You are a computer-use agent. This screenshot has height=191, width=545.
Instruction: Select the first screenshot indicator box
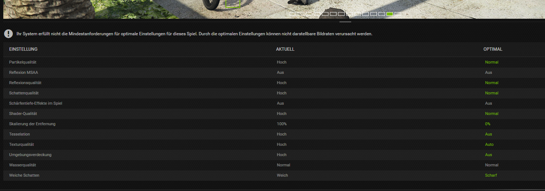point(293,14)
